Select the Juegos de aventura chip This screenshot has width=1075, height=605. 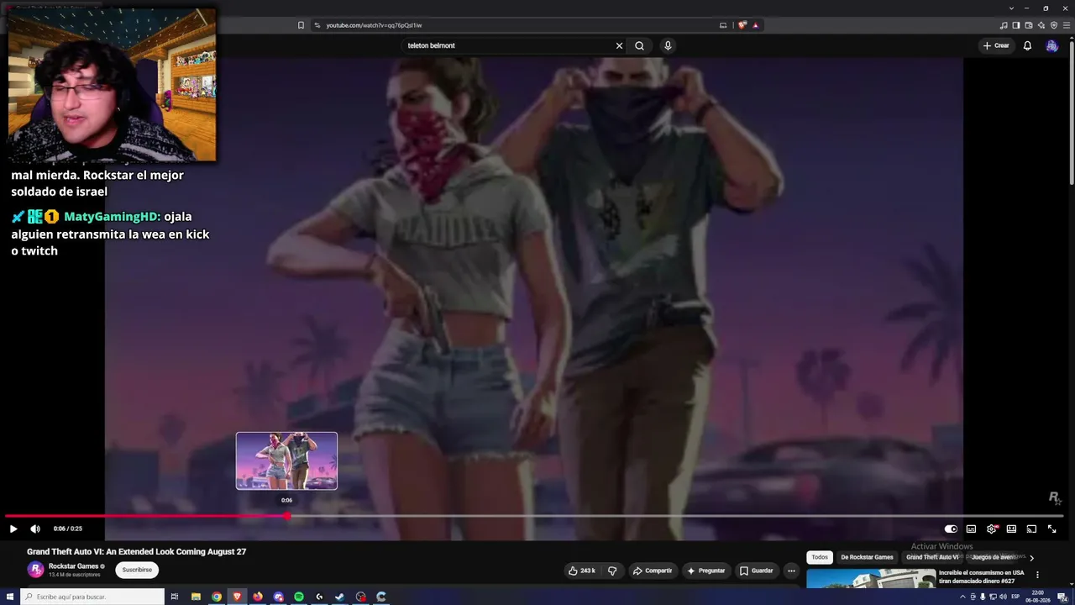[994, 557]
